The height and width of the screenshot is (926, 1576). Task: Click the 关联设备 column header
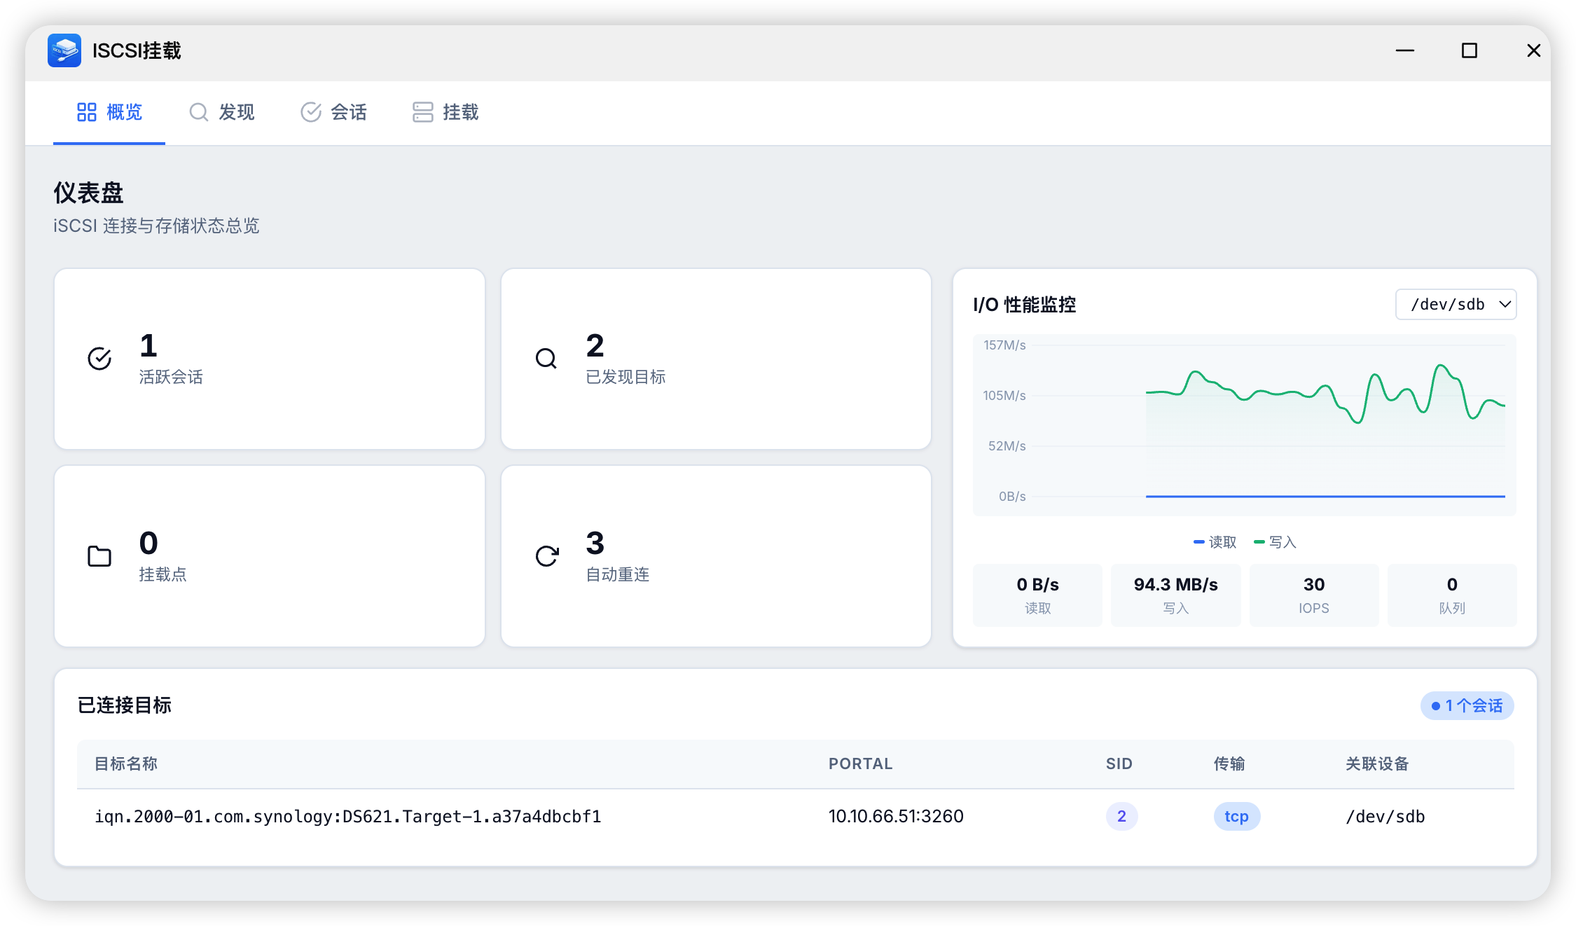(1377, 763)
